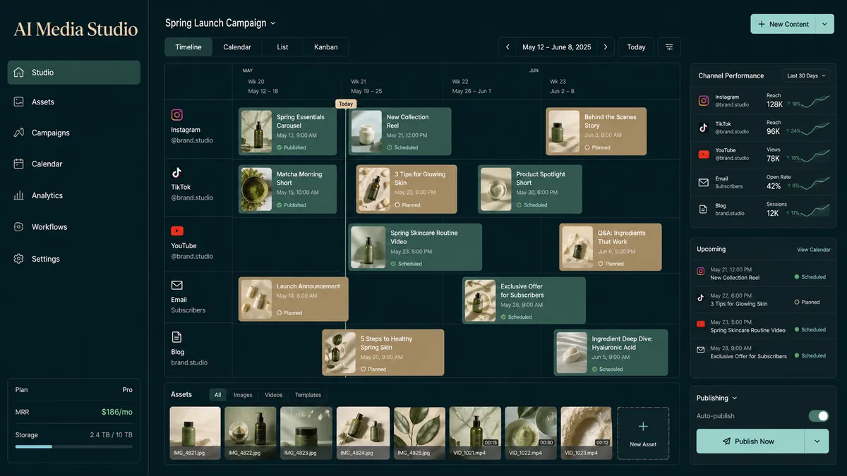Click YouTube icon beside Spring Skincare Routine upcoming

pyautogui.click(x=701, y=324)
